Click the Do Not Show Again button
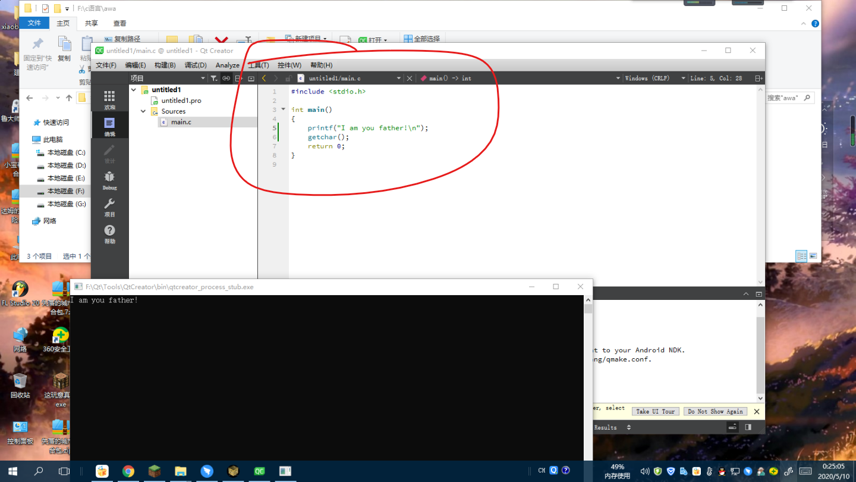 [x=715, y=411]
